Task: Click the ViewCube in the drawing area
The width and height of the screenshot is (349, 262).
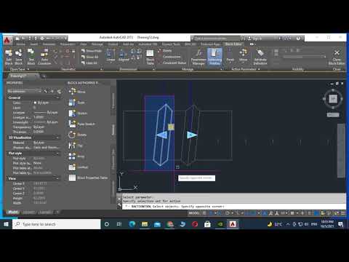Action: (x=333, y=98)
